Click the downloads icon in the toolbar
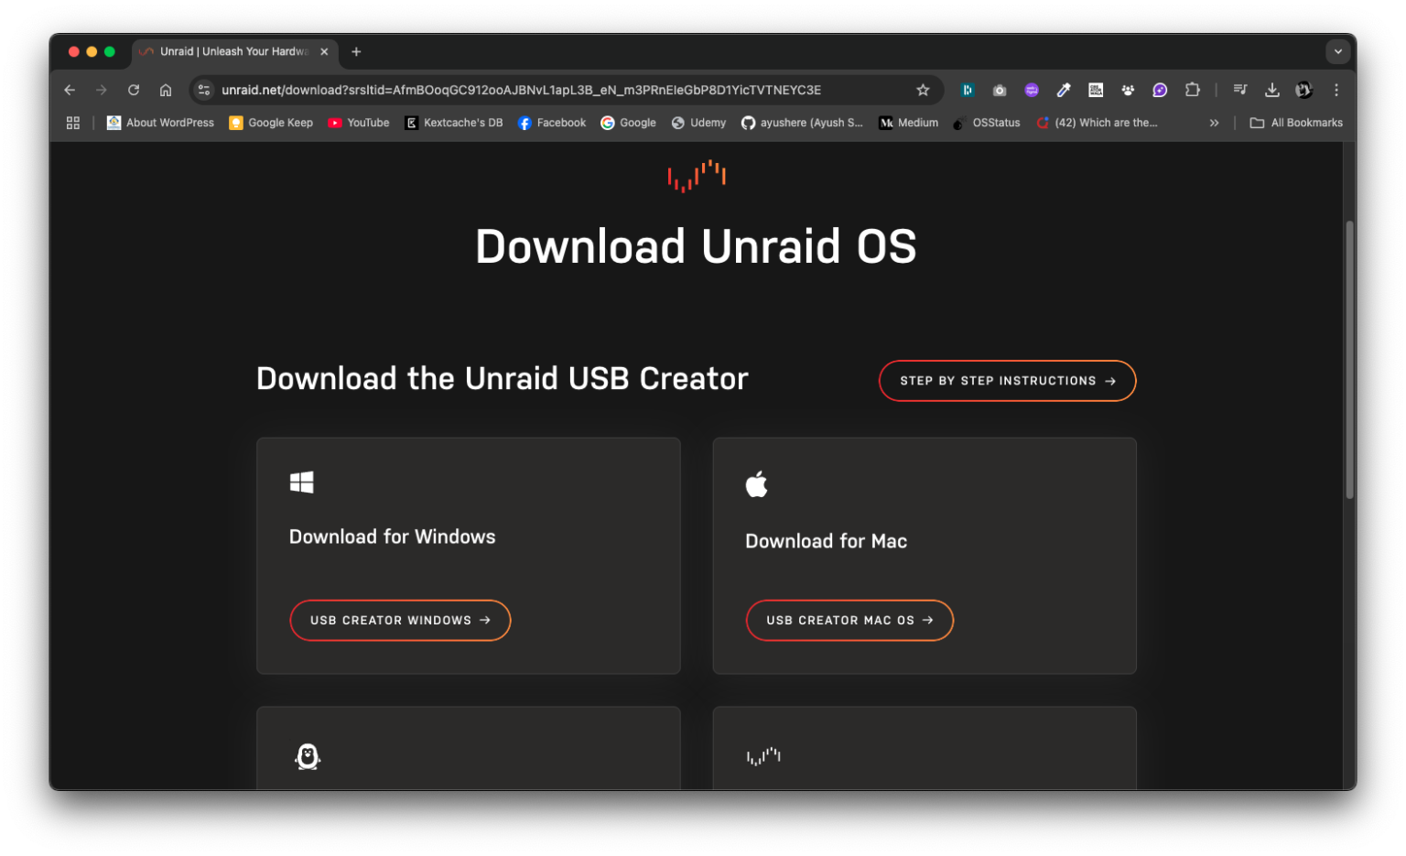 [x=1271, y=90]
